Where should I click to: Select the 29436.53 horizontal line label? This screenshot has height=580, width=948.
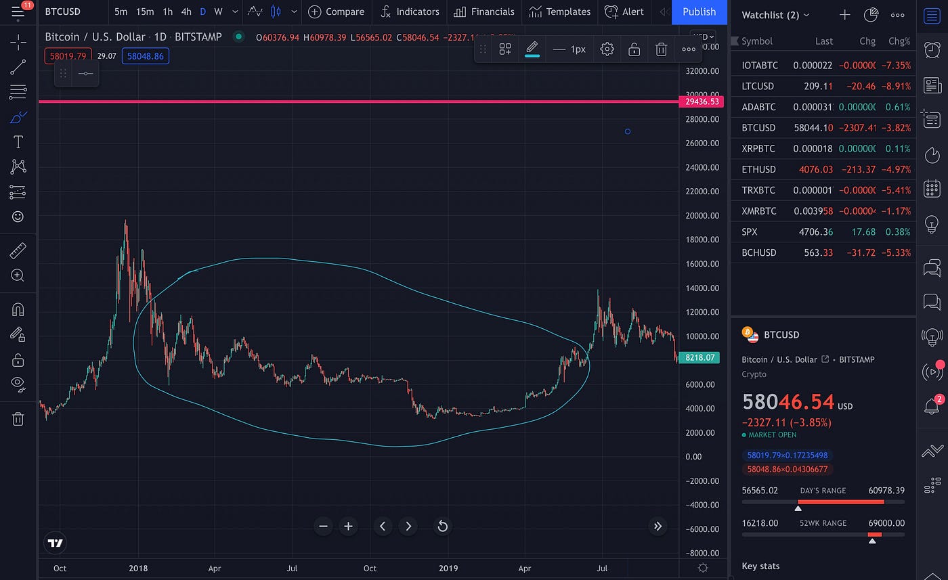click(x=701, y=102)
